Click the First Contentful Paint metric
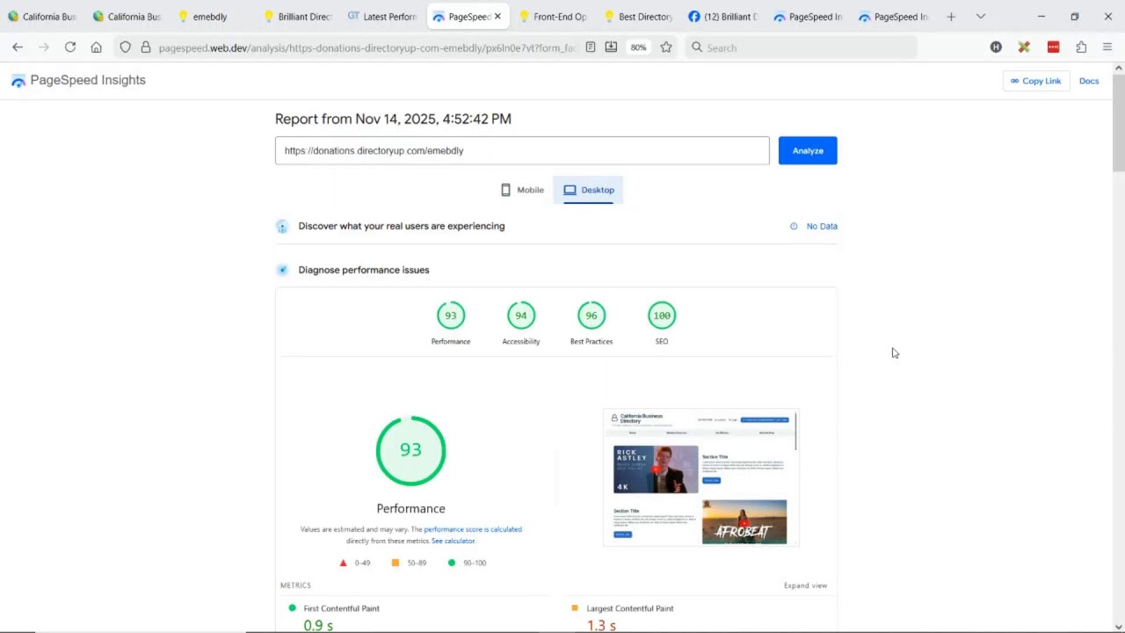The height and width of the screenshot is (633, 1125). (x=342, y=608)
